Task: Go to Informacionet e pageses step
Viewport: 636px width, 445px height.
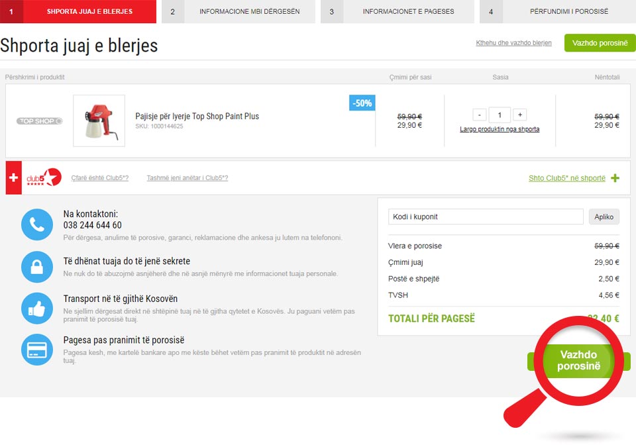Action: (397, 11)
